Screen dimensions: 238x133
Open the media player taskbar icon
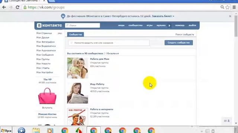click(50, 130)
